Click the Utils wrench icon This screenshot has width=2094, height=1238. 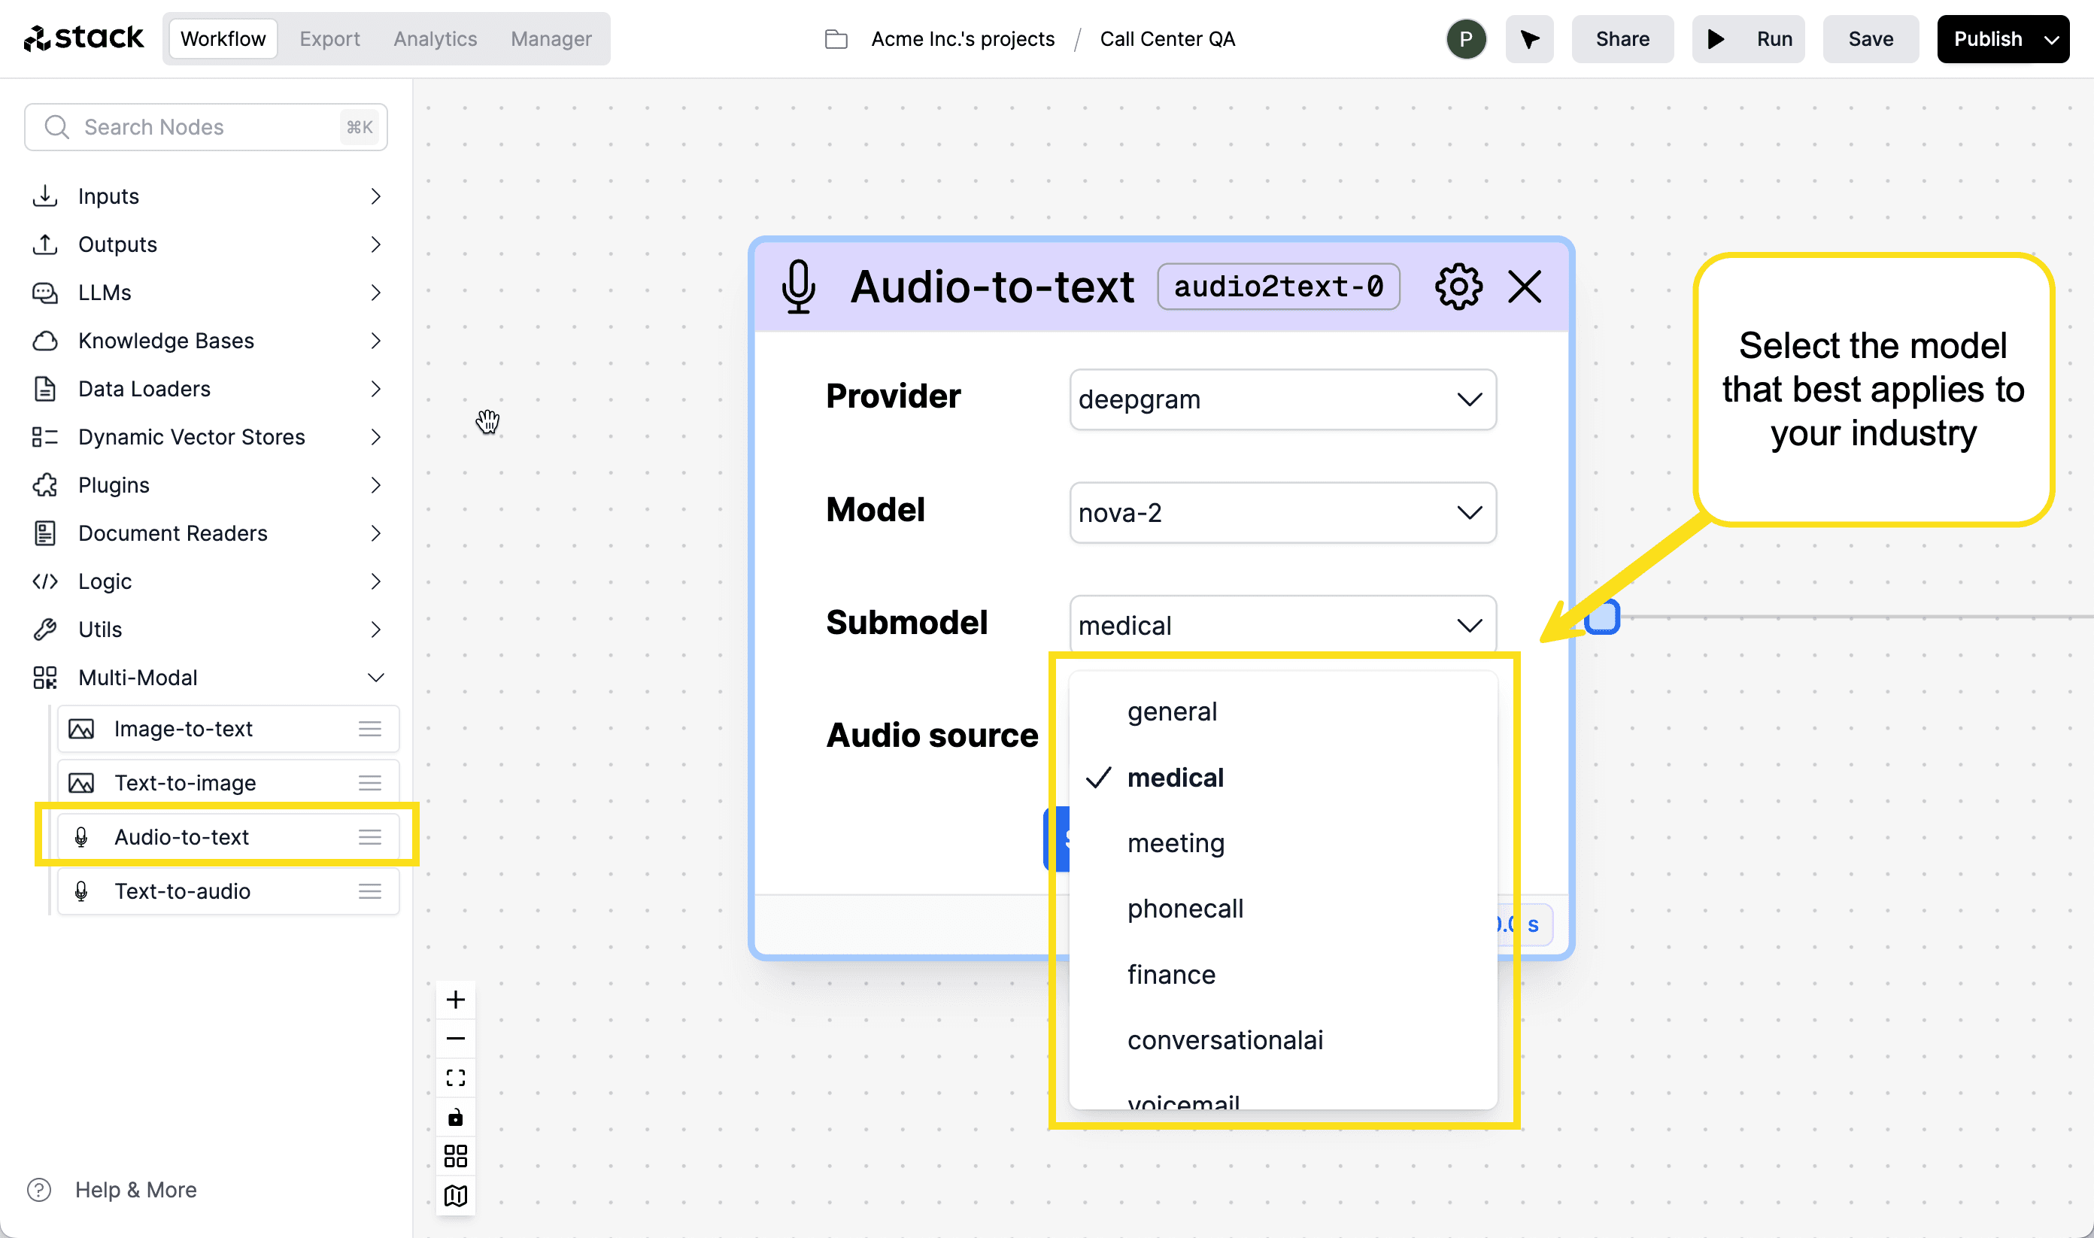point(45,630)
